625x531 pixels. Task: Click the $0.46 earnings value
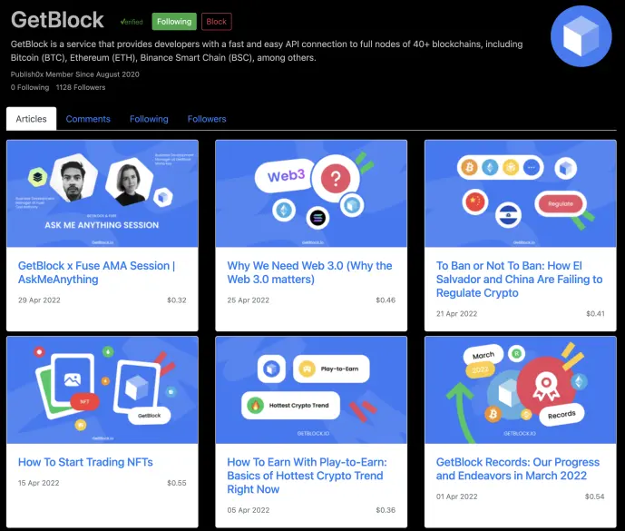point(386,300)
